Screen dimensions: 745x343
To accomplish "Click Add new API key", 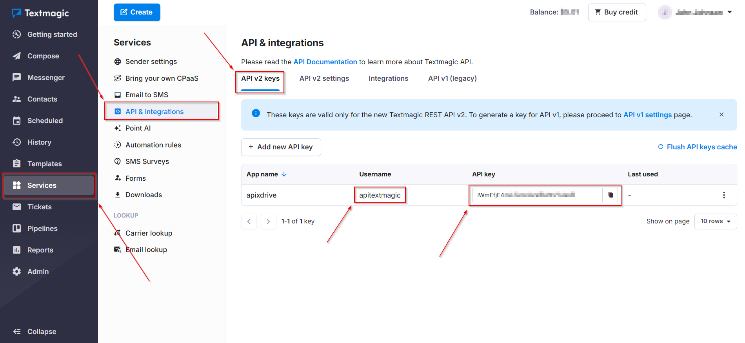I will click(x=281, y=147).
